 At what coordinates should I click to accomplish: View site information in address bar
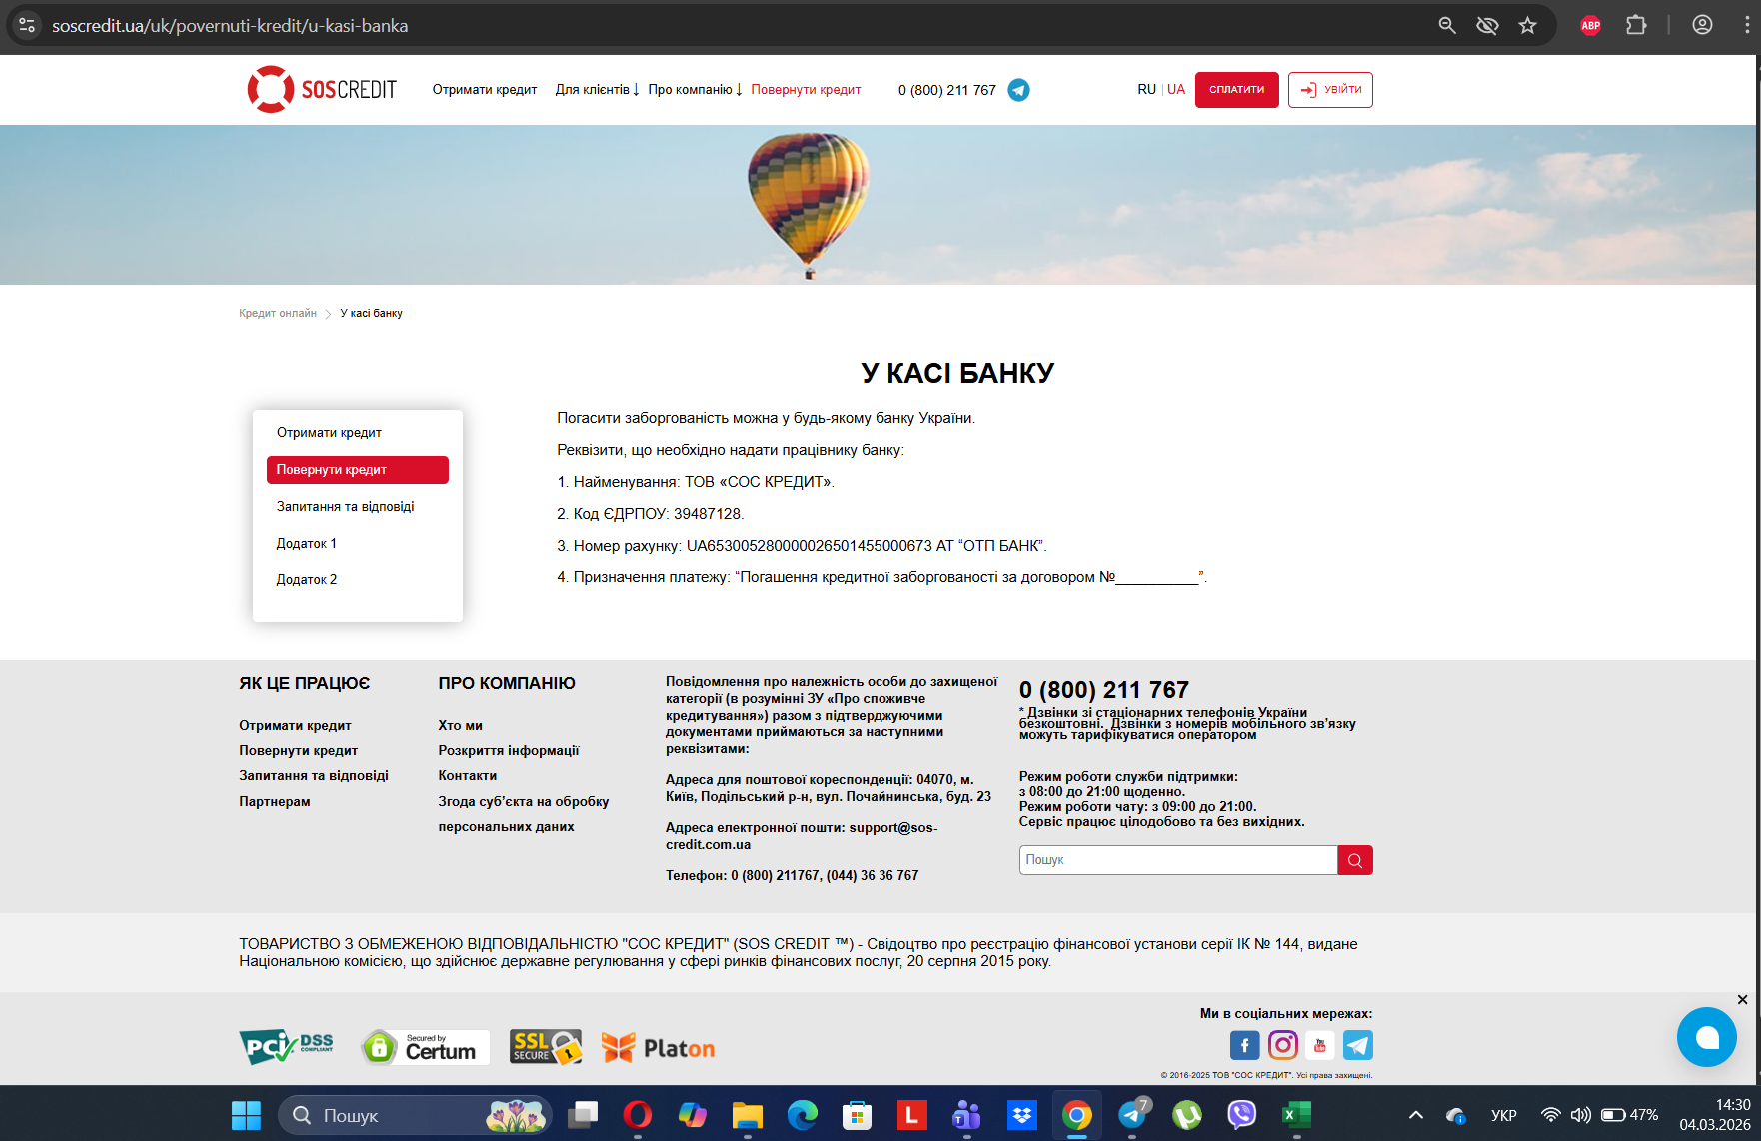[x=27, y=25]
